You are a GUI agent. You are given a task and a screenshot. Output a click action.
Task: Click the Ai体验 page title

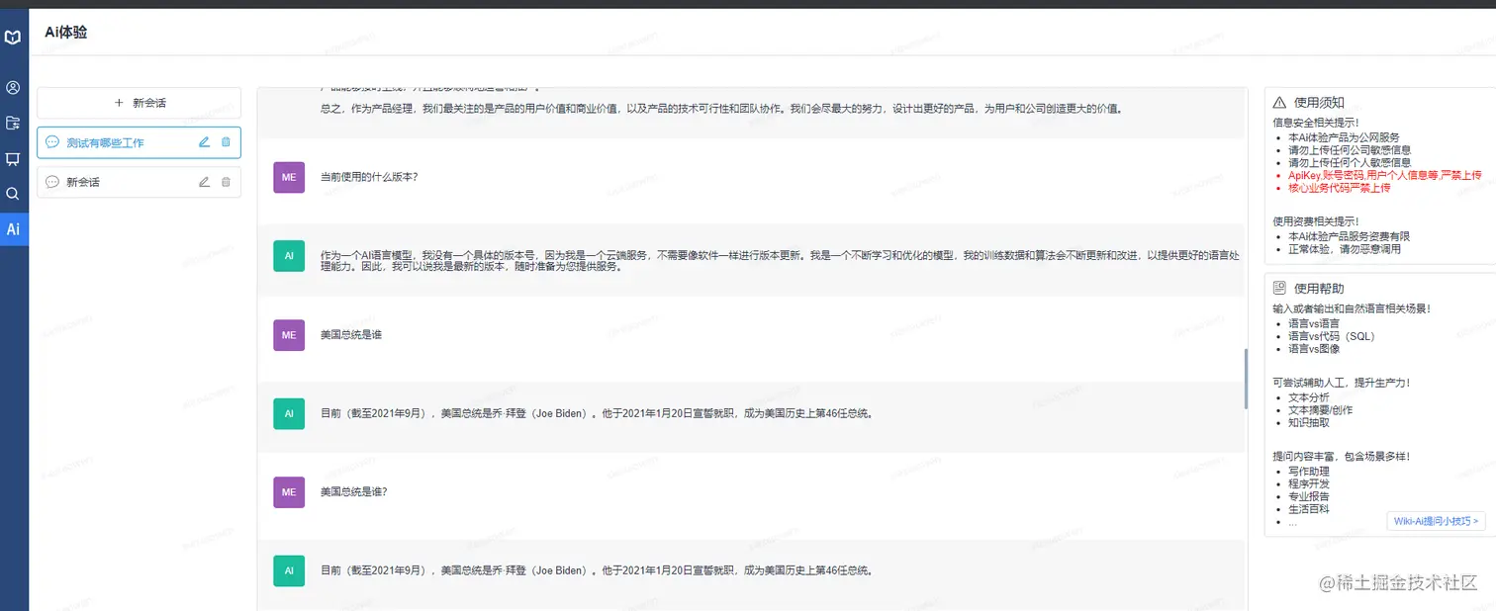[x=66, y=32]
